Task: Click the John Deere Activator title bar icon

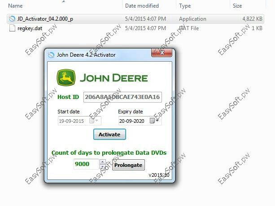Action: [51, 55]
